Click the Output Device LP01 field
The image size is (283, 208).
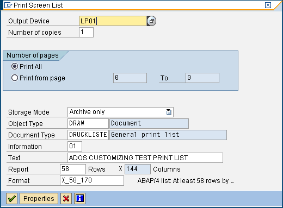pos(113,21)
